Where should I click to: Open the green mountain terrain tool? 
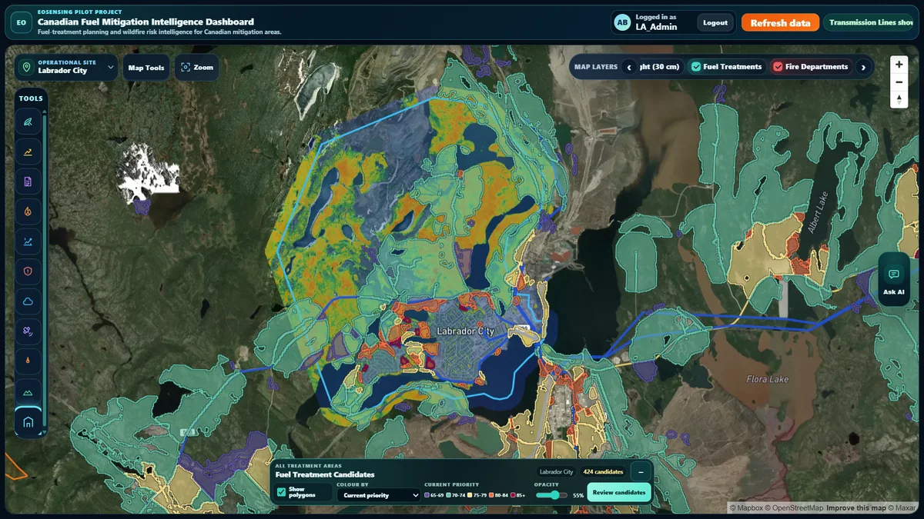point(28,391)
